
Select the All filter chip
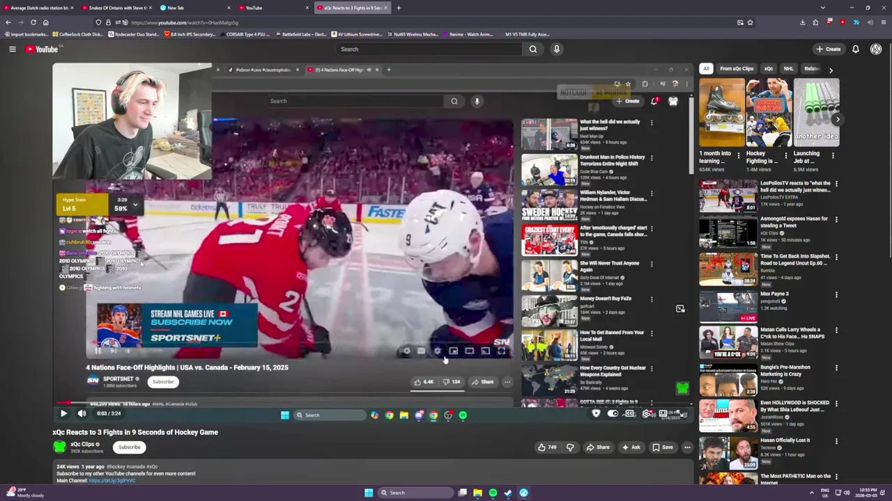(706, 69)
